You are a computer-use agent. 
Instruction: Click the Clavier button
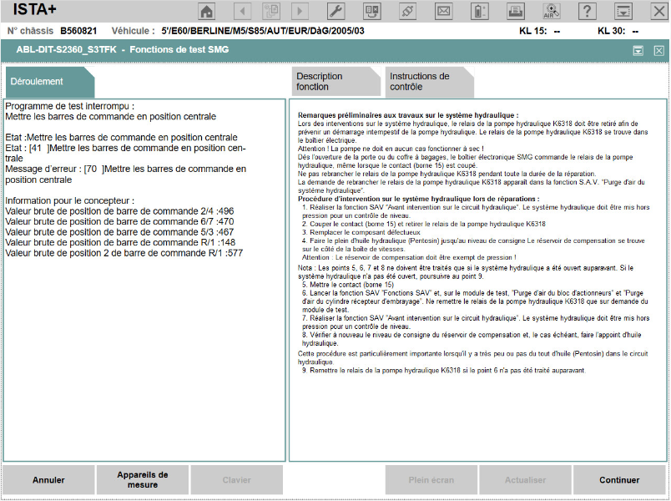tap(237, 480)
